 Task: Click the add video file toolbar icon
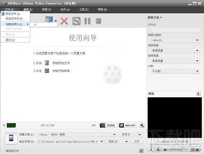(49, 20)
